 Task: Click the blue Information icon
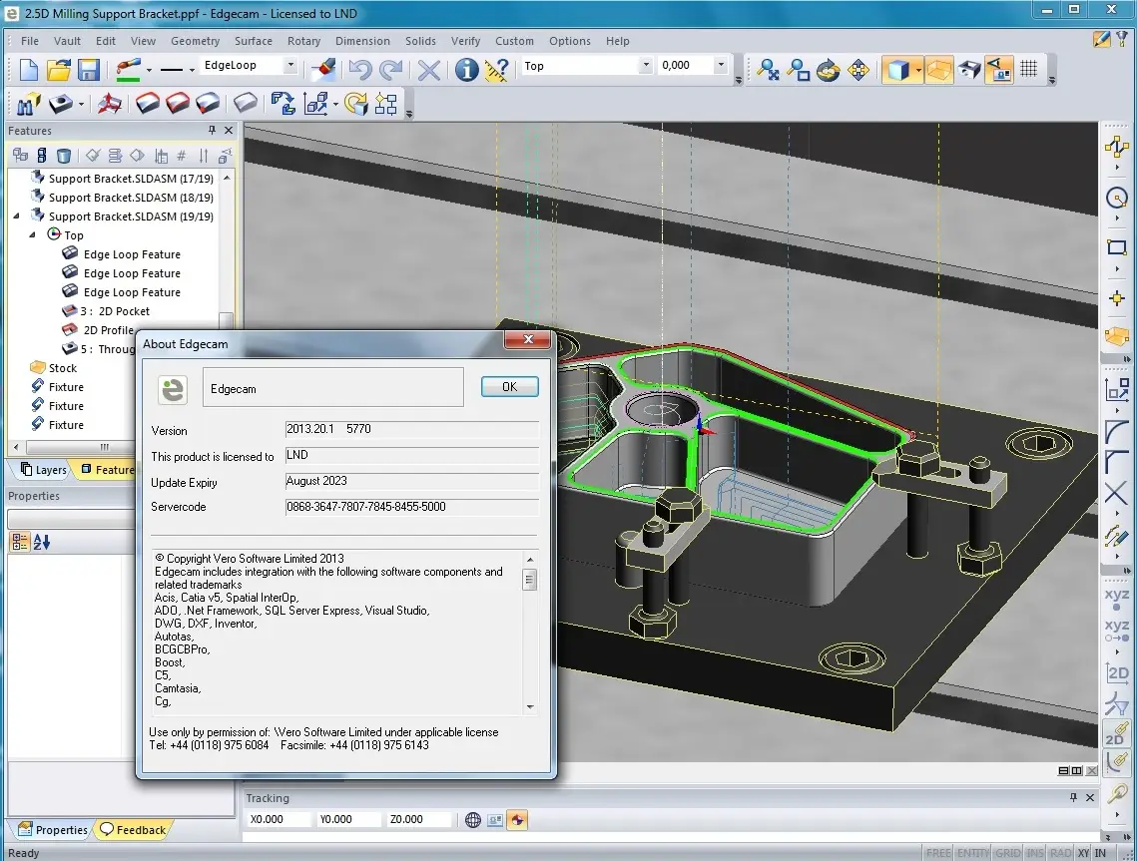coord(466,70)
